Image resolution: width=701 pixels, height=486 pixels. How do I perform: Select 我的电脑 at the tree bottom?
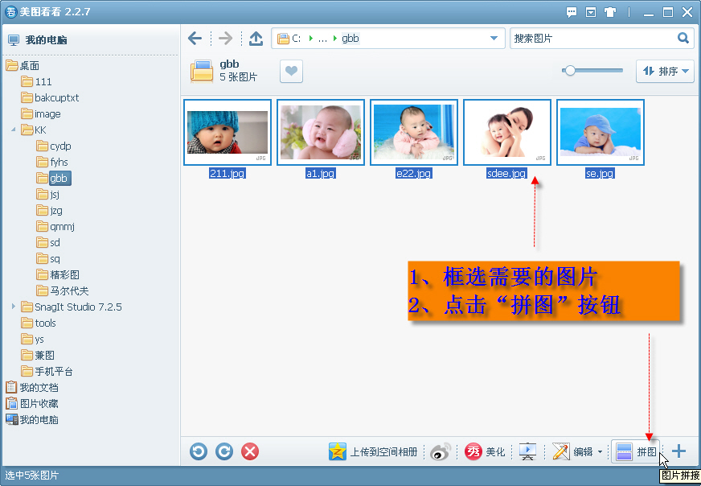[x=32, y=420]
